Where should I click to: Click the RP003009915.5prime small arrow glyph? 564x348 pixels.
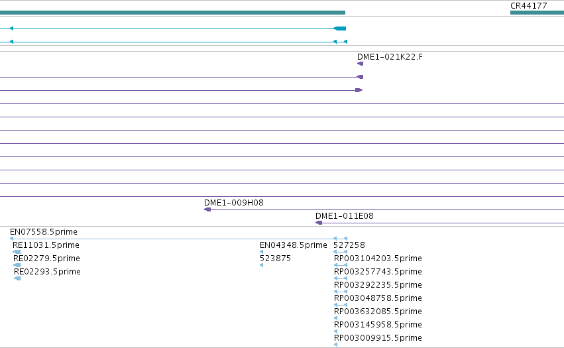[335, 345]
